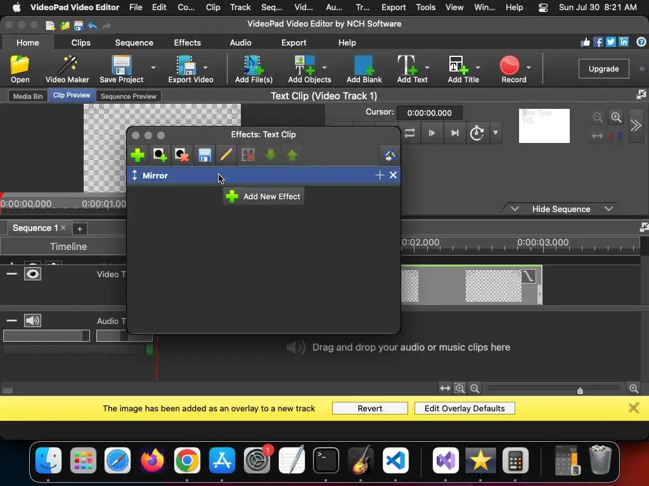Open the Add Objects dropdown arrow
Screen dimensions: 649x486
(324, 67)
